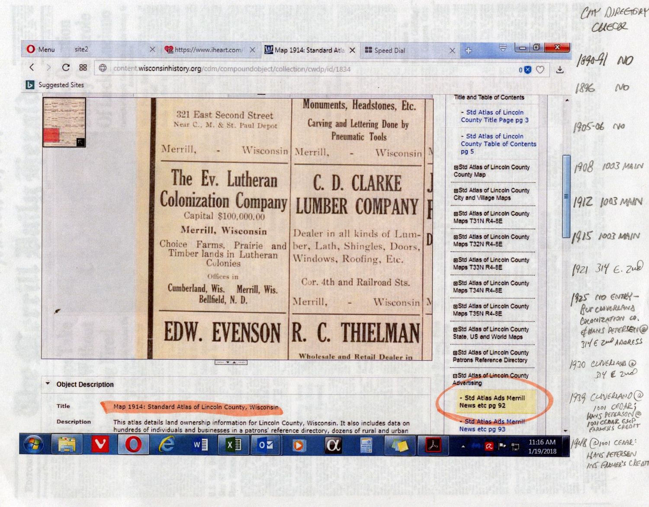Screen dimensions: 649x507
Task: Open Microsoft Outlook from the taskbar
Action: [266, 445]
